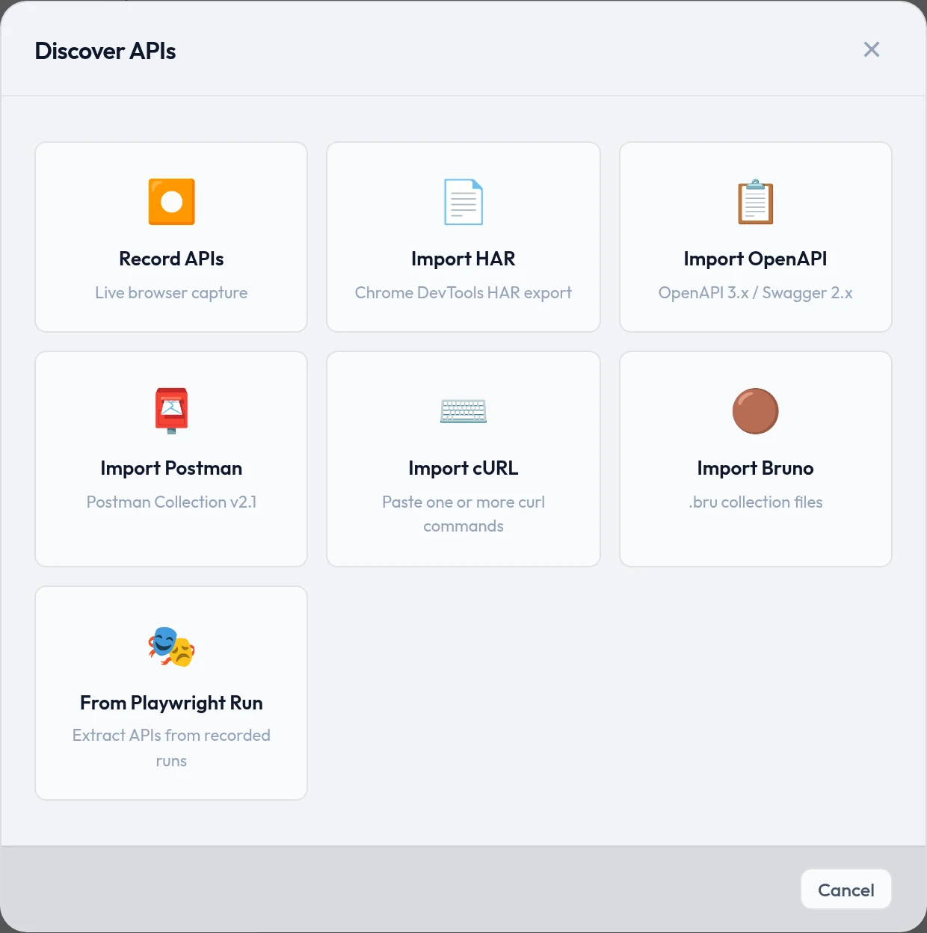Cancel the Discover APIs dialog
The width and height of the screenshot is (927, 933).
pos(846,890)
